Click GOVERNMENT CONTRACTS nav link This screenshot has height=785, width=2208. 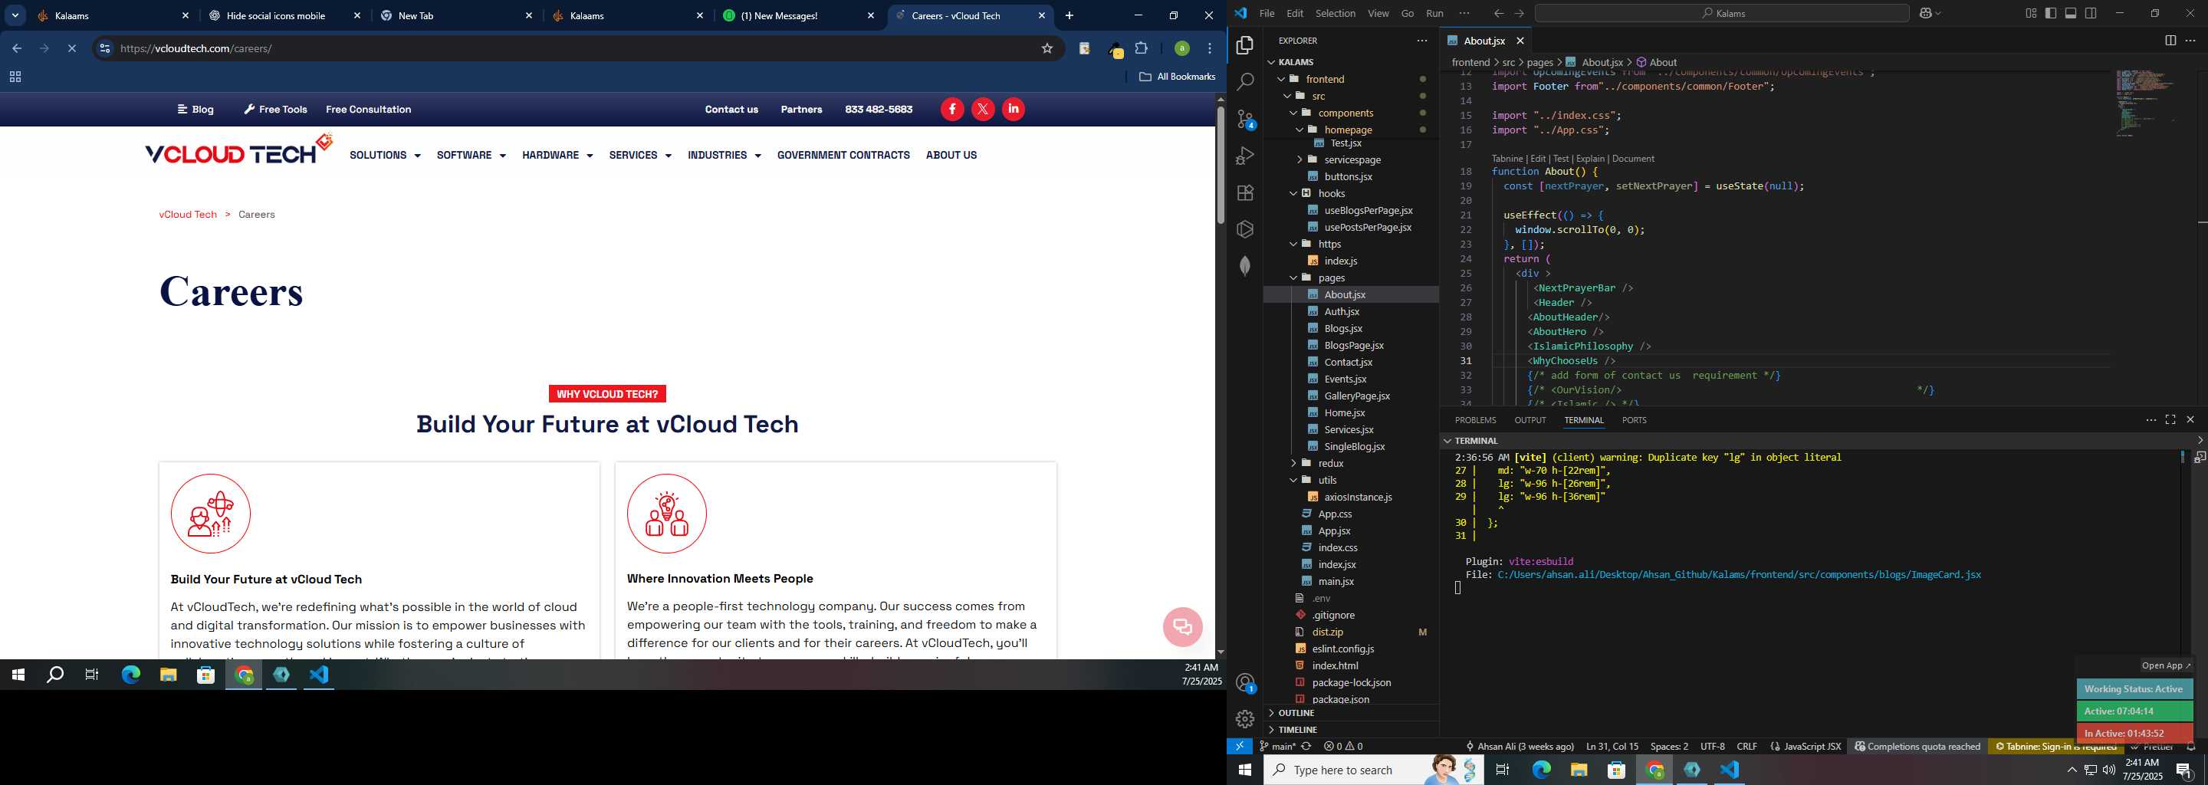coord(843,155)
